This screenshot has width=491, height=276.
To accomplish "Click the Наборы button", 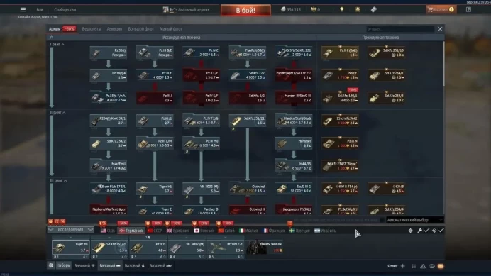I will tap(63, 265).
